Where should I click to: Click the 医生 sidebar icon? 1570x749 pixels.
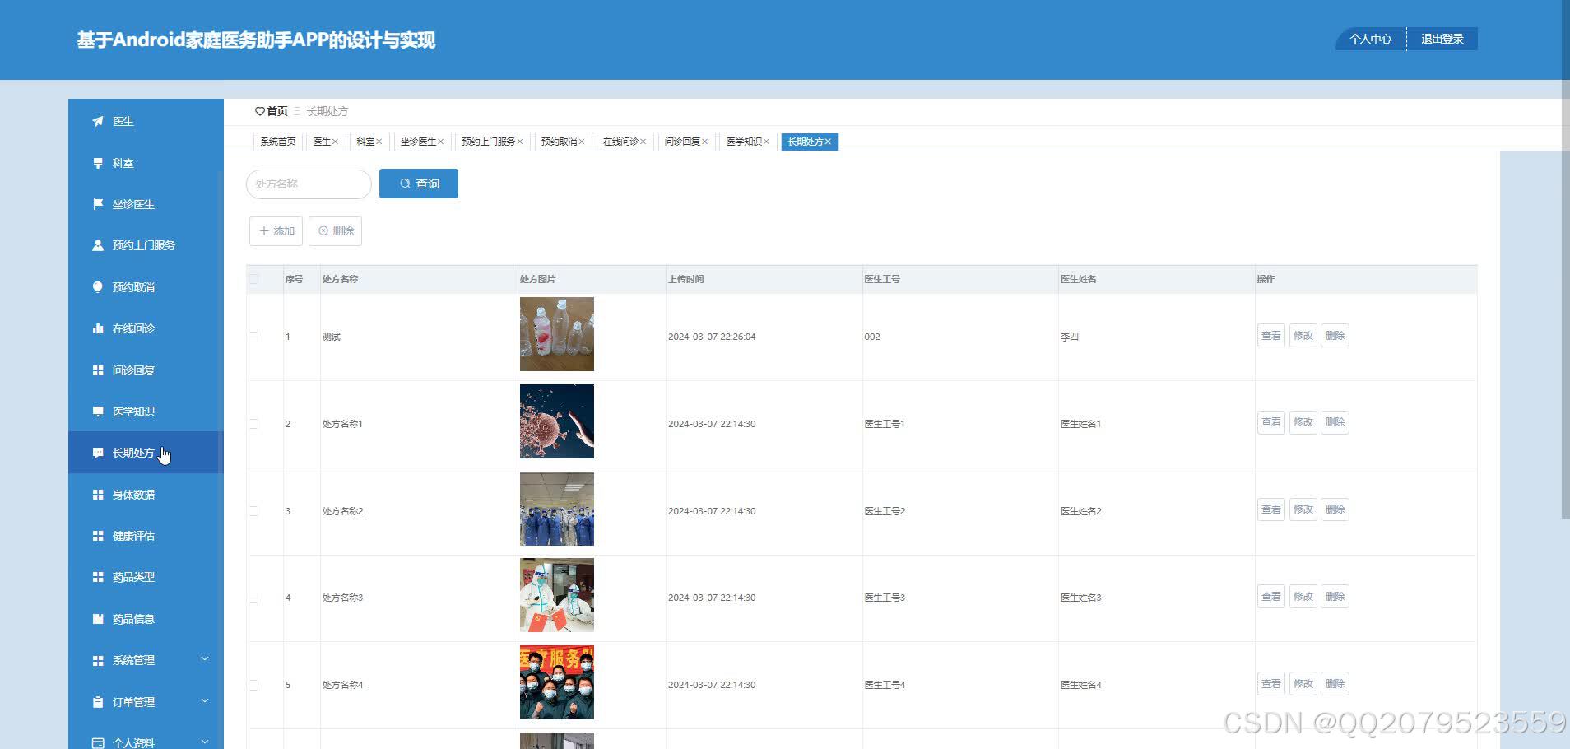pyautogui.click(x=98, y=121)
